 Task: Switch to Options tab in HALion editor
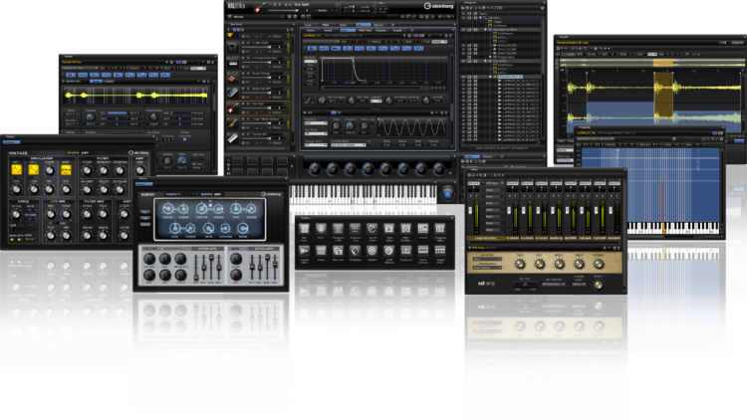tap(378, 25)
